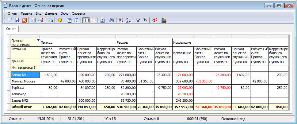Image resolution: width=297 pixels, height=124 pixels.
Task: Sort descending with the Z-A icon
Action: tap(128, 20)
